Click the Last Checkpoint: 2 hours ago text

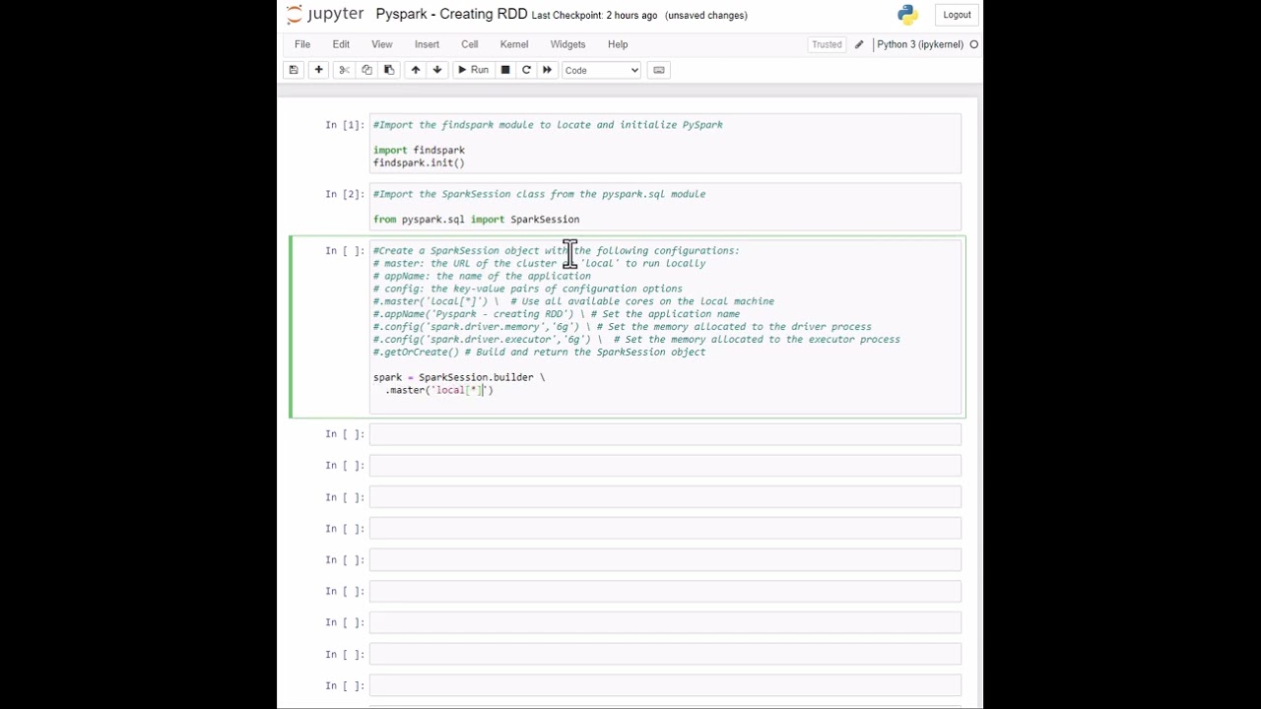pos(594,16)
